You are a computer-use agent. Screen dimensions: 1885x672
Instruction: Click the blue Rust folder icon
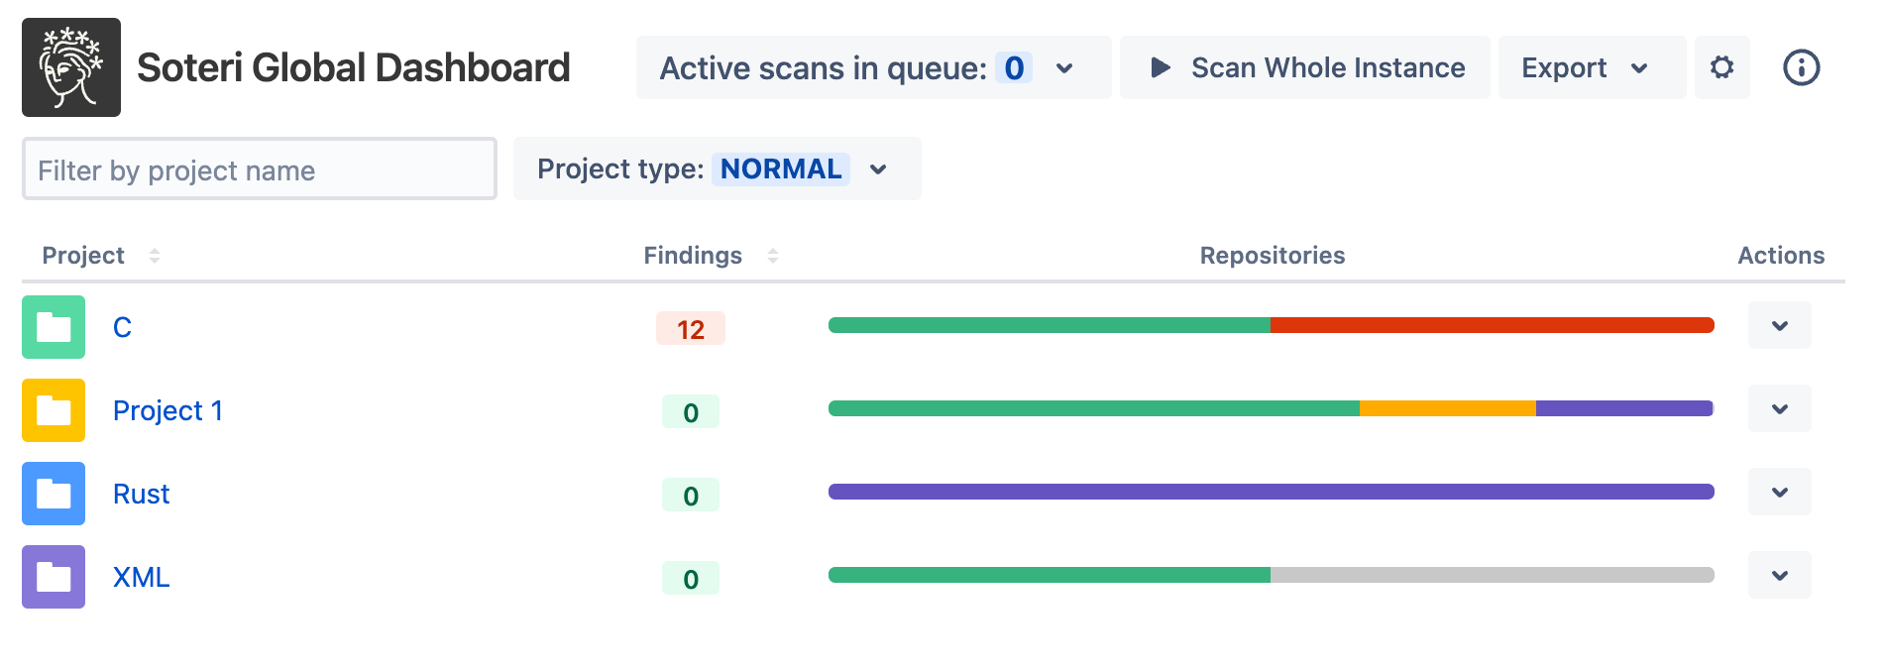click(x=54, y=494)
